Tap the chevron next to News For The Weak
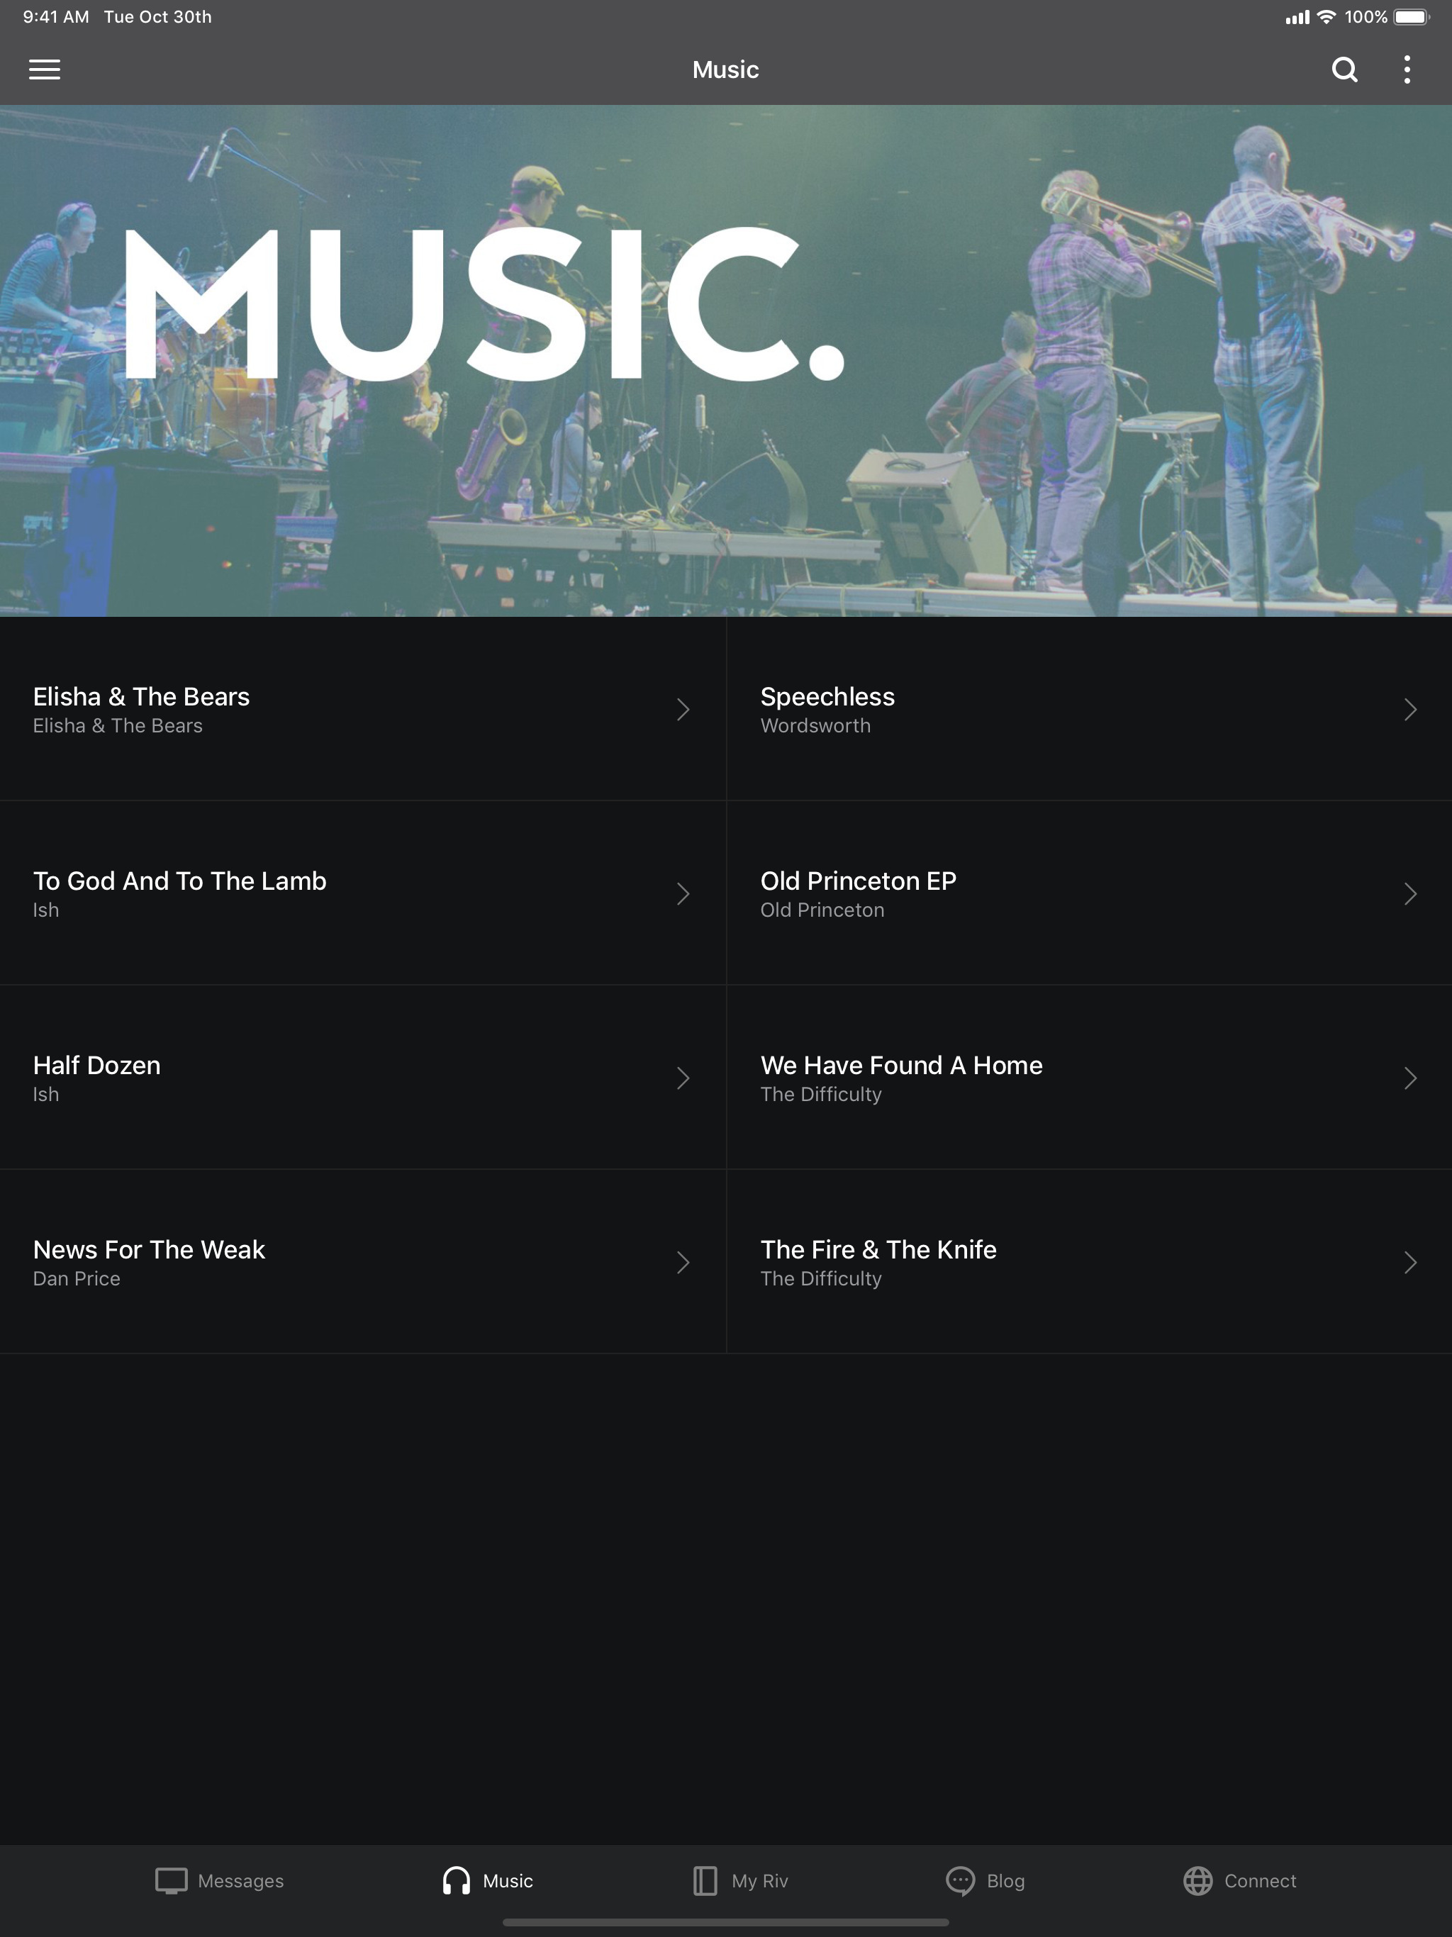 683,1262
